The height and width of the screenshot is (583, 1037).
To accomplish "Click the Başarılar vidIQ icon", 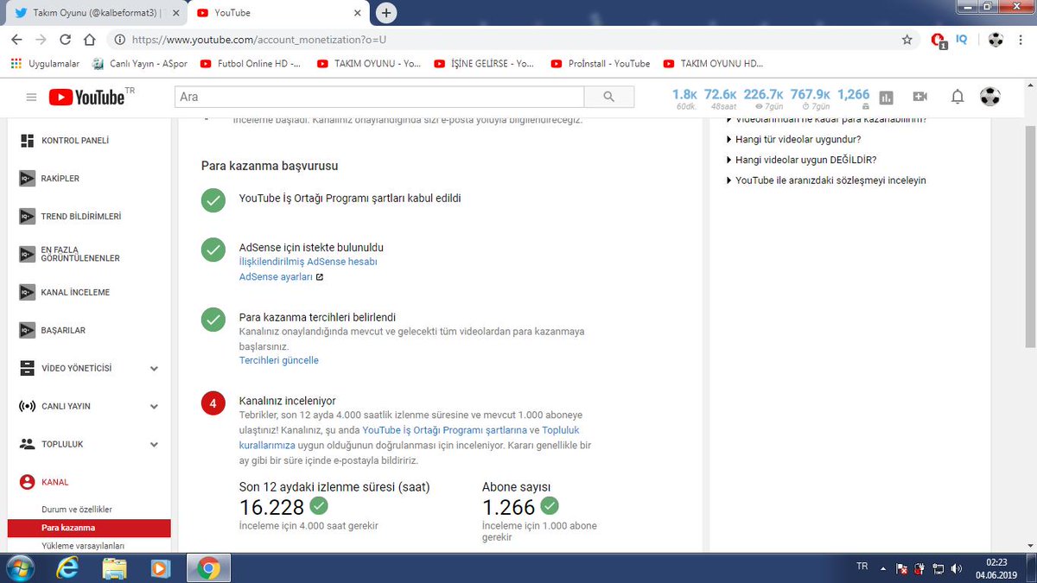I will click(x=27, y=331).
